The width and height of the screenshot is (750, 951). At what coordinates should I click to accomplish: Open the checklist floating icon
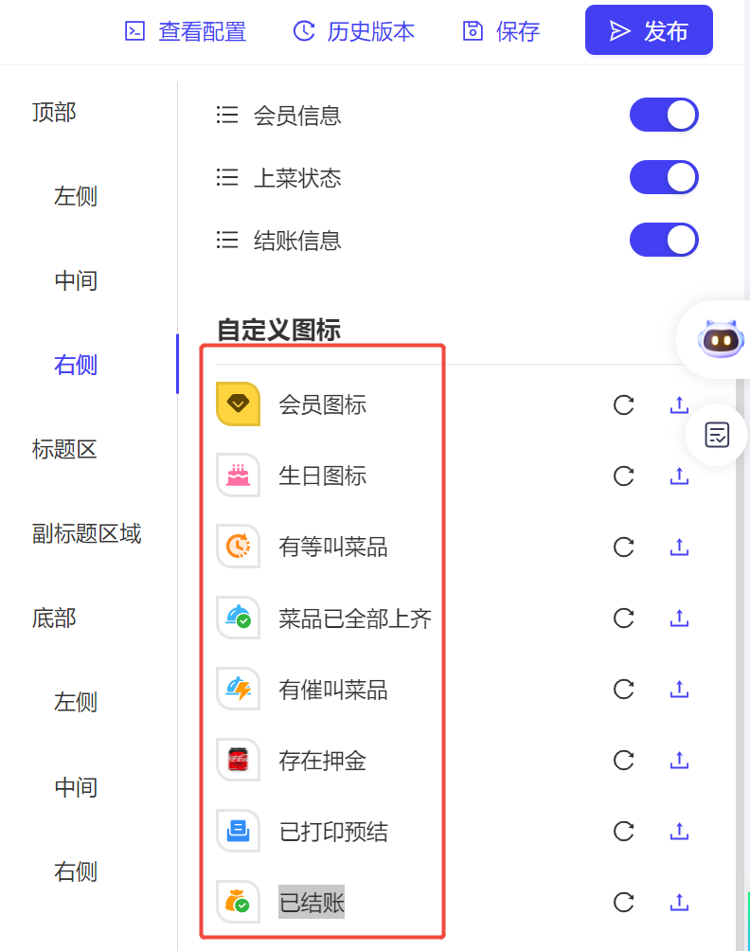pyautogui.click(x=717, y=434)
